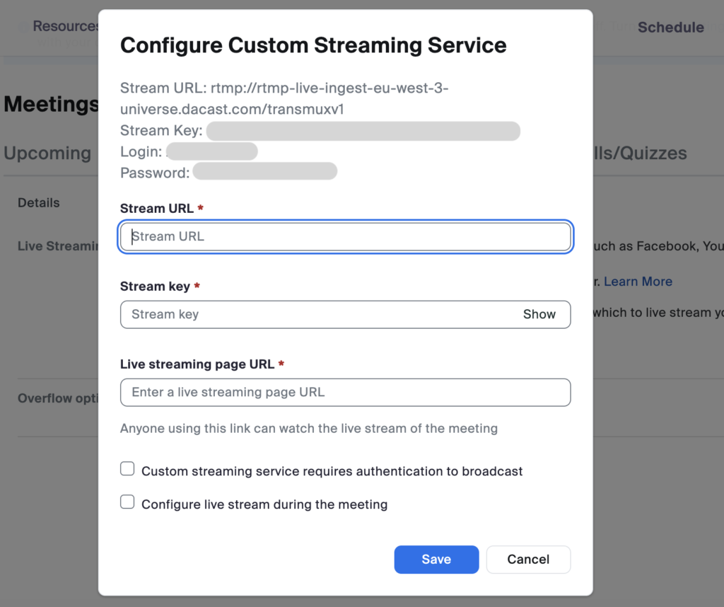The height and width of the screenshot is (607, 724).
Task: Open the Learn More link
Action: [x=638, y=281]
